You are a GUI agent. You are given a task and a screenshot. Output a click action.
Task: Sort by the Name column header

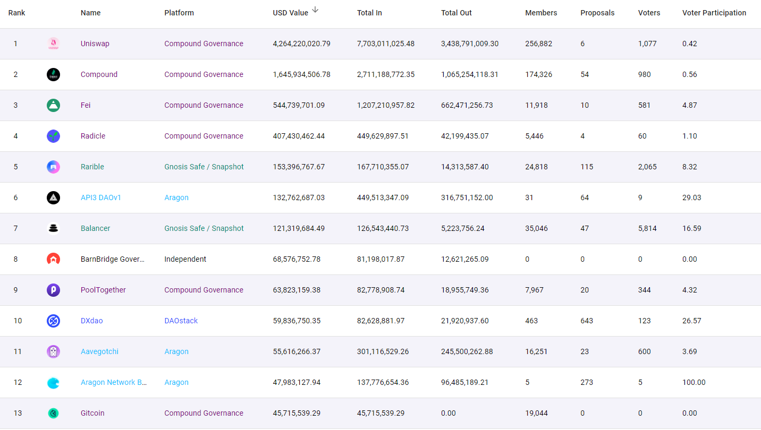pyautogui.click(x=90, y=13)
